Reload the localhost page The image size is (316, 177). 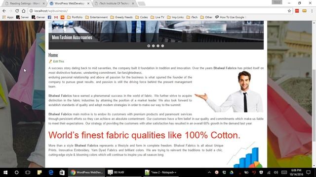[x=17, y=11]
